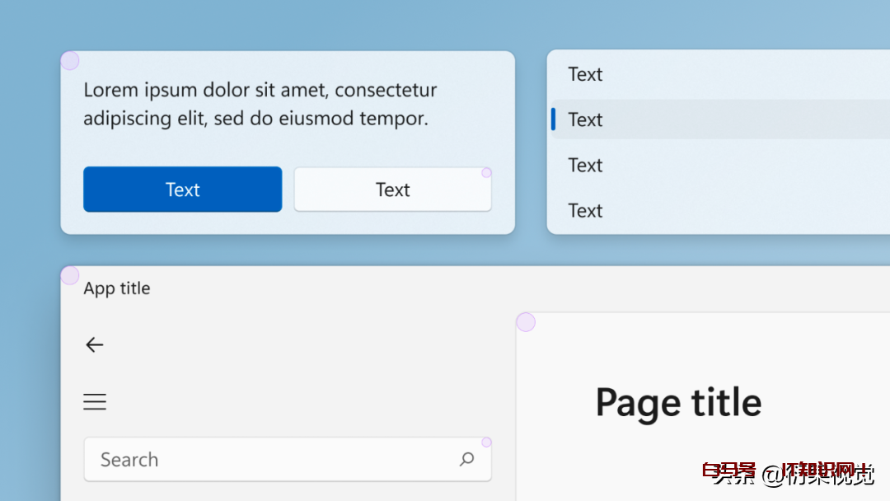This screenshot has width=890, height=501.
Task: Click the purple circle beside App title
Action: (70, 275)
